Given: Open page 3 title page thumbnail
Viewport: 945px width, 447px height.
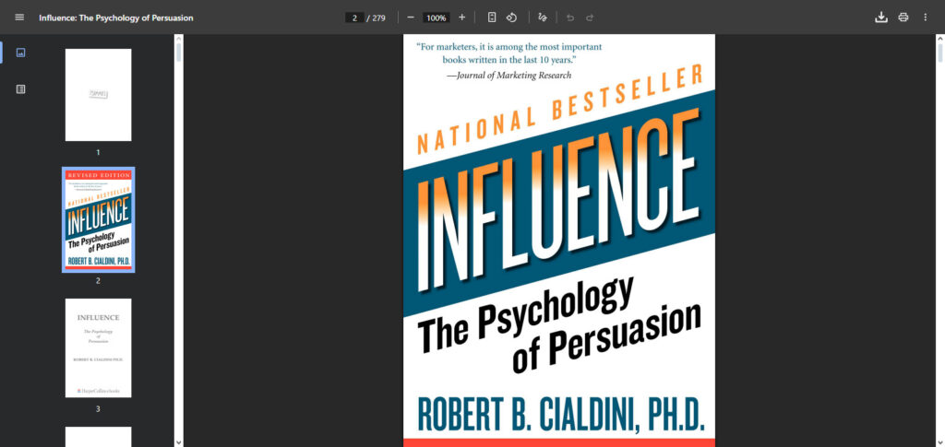Looking at the screenshot, I should [98, 347].
